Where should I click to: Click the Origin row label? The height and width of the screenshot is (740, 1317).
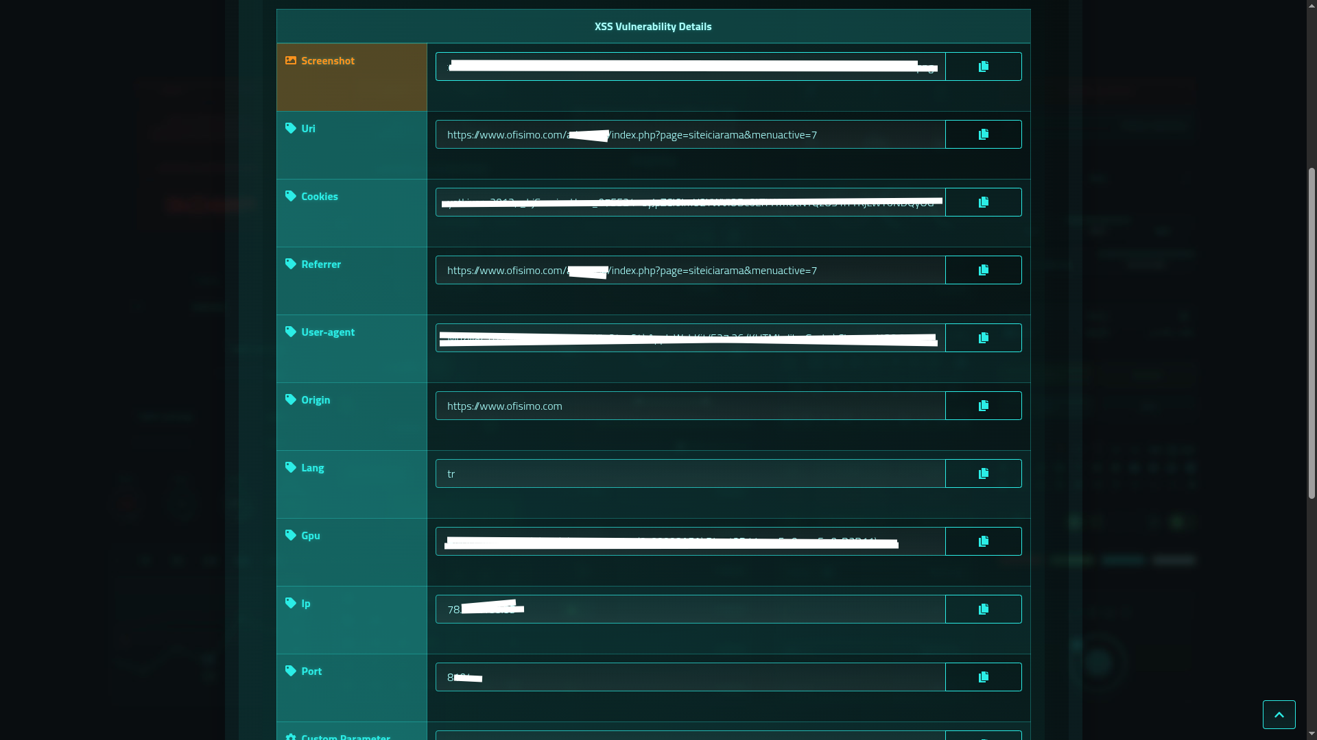[x=316, y=399]
